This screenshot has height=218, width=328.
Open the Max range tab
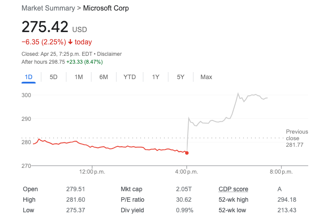(206, 77)
